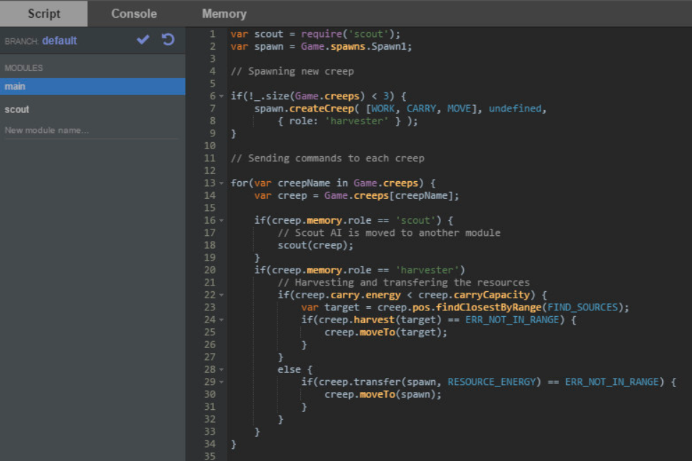Viewport: 692px width, 461px height.
Task: Open the default branch selector
Action: click(x=60, y=40)
